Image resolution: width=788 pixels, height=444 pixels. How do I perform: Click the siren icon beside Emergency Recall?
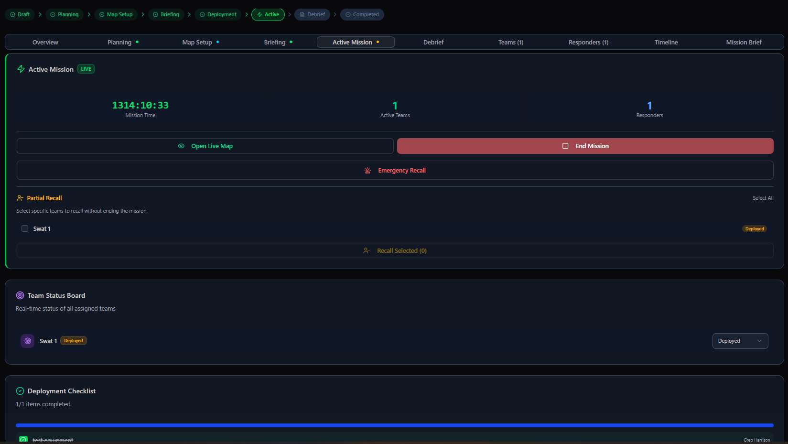point(367,170)
